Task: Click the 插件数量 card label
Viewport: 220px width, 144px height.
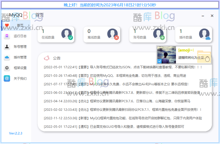Action: tap(186, 37)
